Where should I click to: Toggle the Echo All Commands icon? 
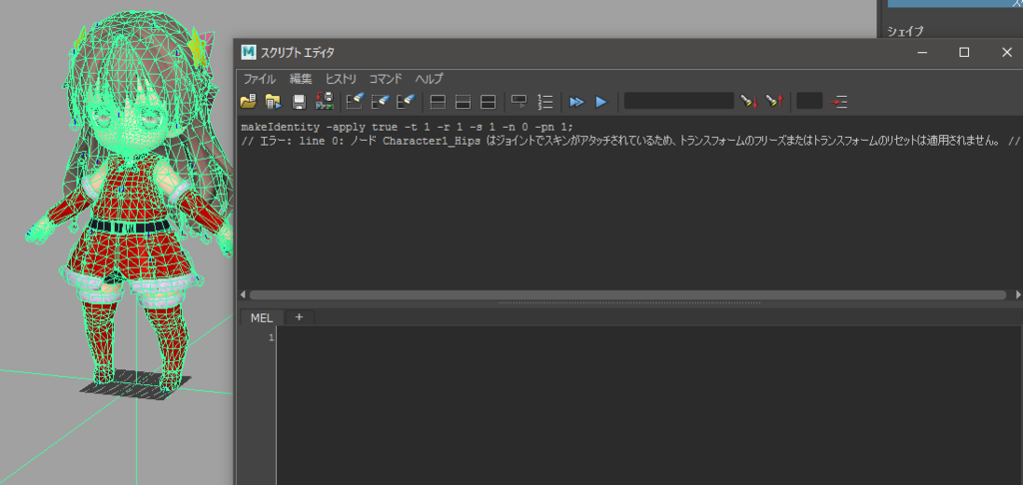(519, 101)
